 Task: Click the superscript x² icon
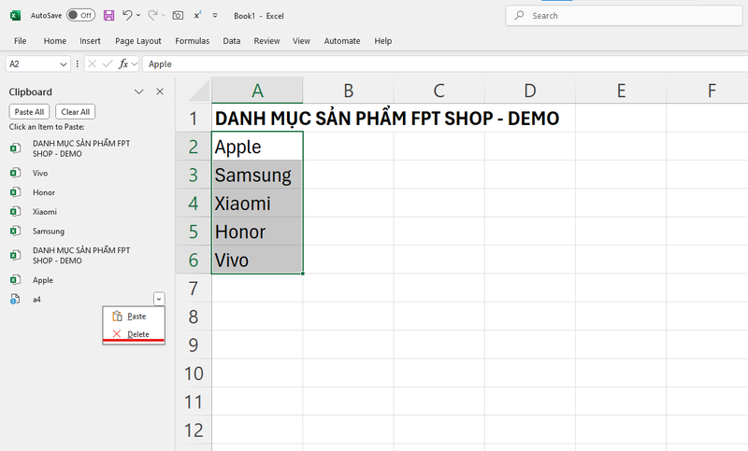point(197,15)
